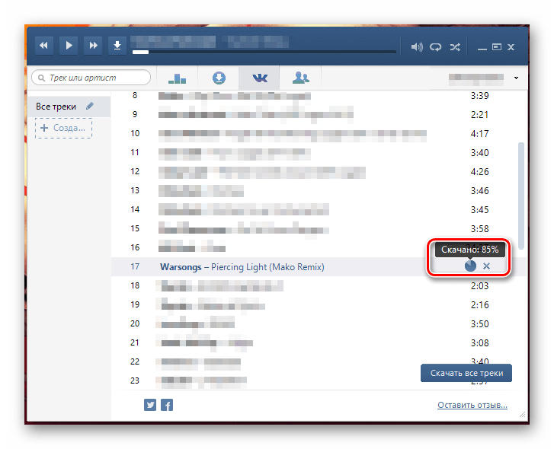This screenshot has width=554, height=449.
Task: Toggle repeat mode
Action: 436,47
